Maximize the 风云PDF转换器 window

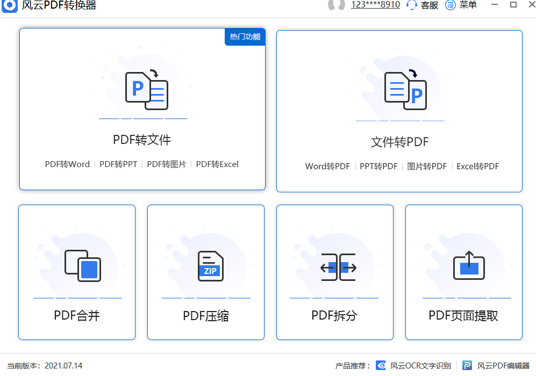point(513,4)
